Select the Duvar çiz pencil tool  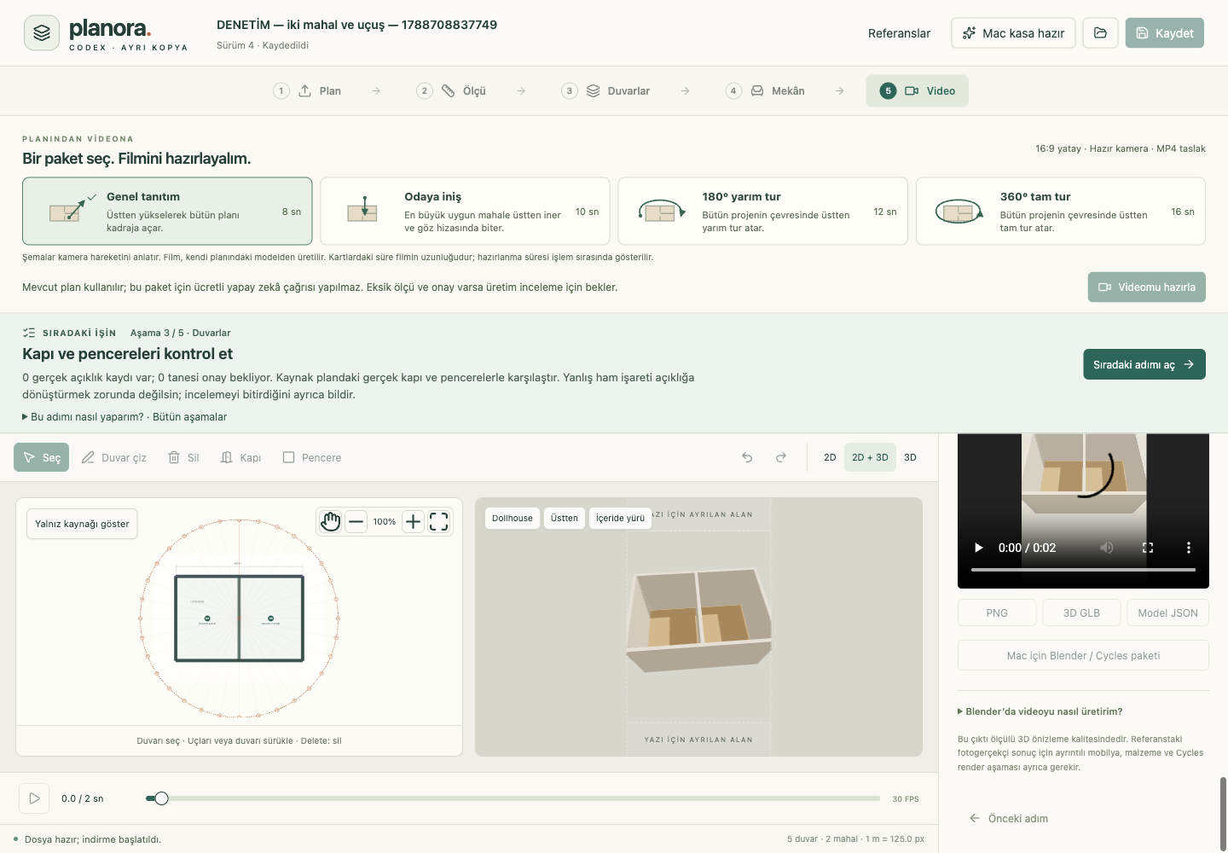114,457
